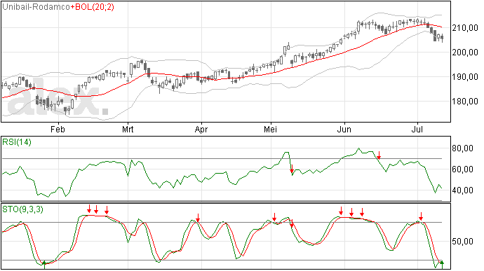Click the 200,00 price axis label
The height and width of the screenshot is (271, 484).
[x=465, y=53]
